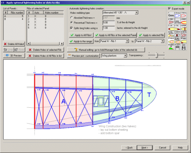Click Apply to All Ribs button
This screenshot has width=191, height=153.
81,35
